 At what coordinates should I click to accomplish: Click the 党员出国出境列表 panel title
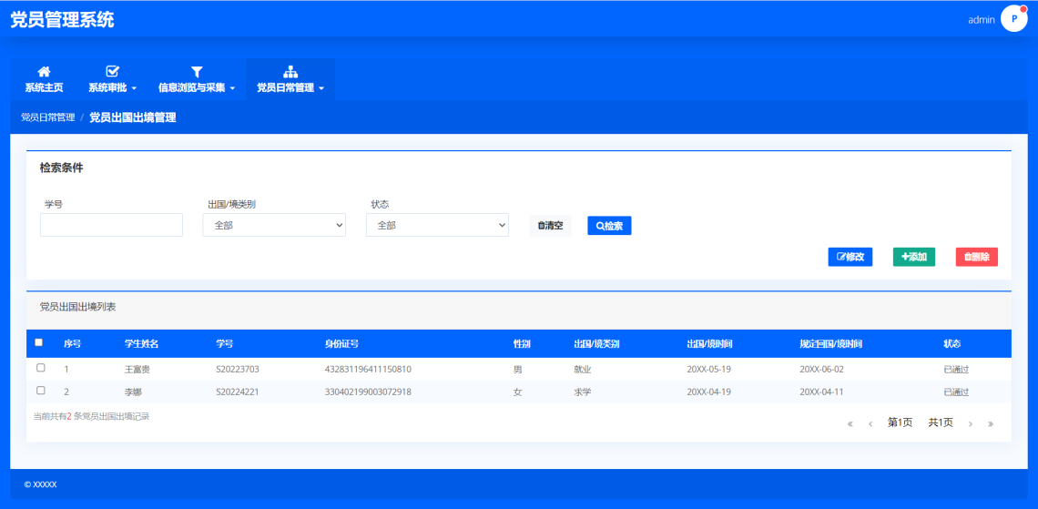click(x=78, y=307)
